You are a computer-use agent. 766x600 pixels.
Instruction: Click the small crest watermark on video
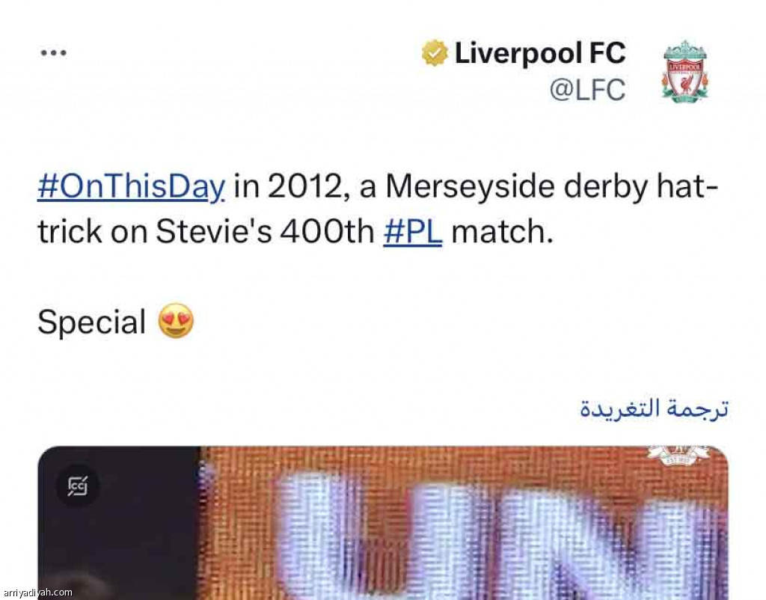[678, 455]
